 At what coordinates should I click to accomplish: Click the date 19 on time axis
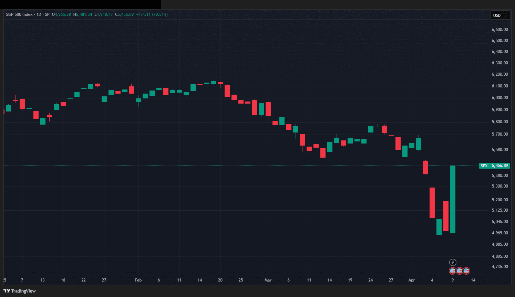point(350,280)
